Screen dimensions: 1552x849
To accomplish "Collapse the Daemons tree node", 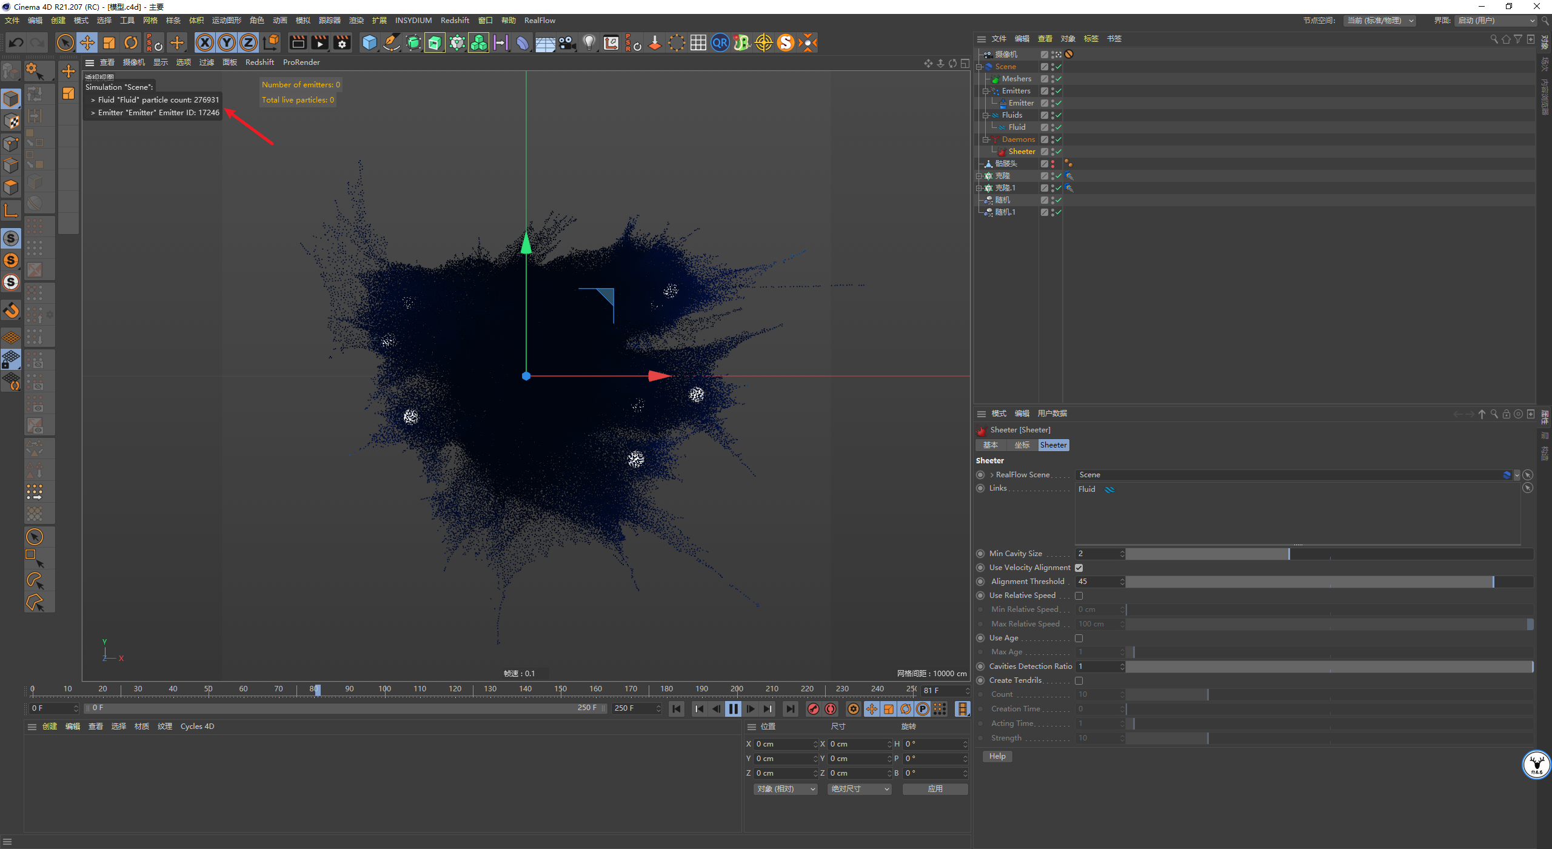I will pos(985,139).
